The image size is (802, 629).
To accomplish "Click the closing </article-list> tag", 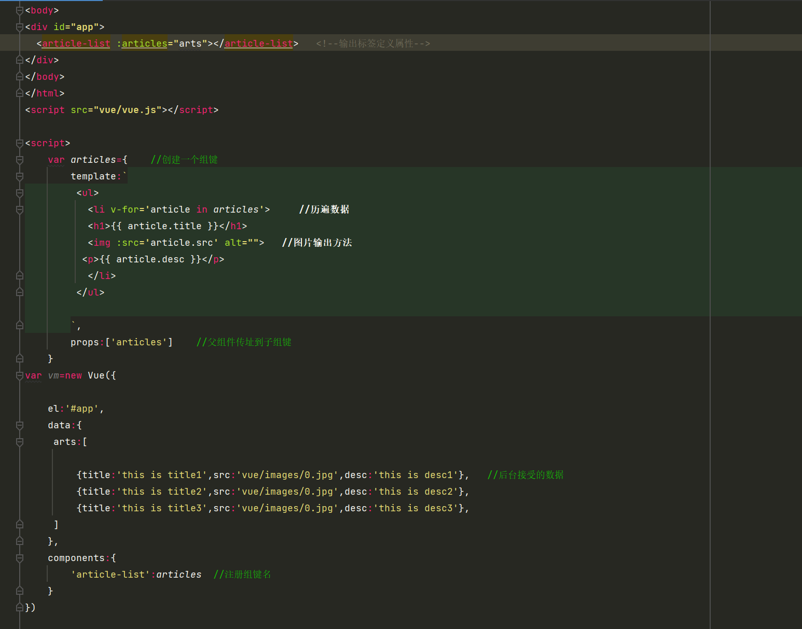I will pos(256,44).
